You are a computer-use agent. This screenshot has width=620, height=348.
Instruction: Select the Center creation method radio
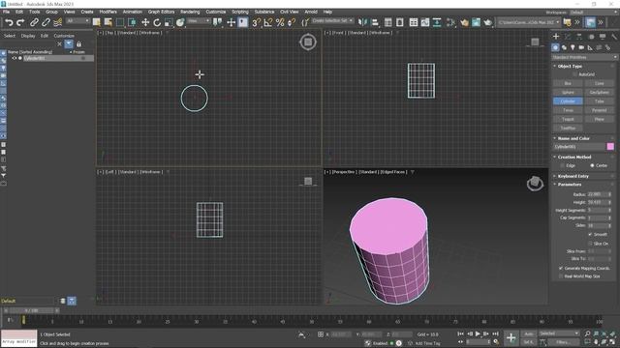click(592, 165)
